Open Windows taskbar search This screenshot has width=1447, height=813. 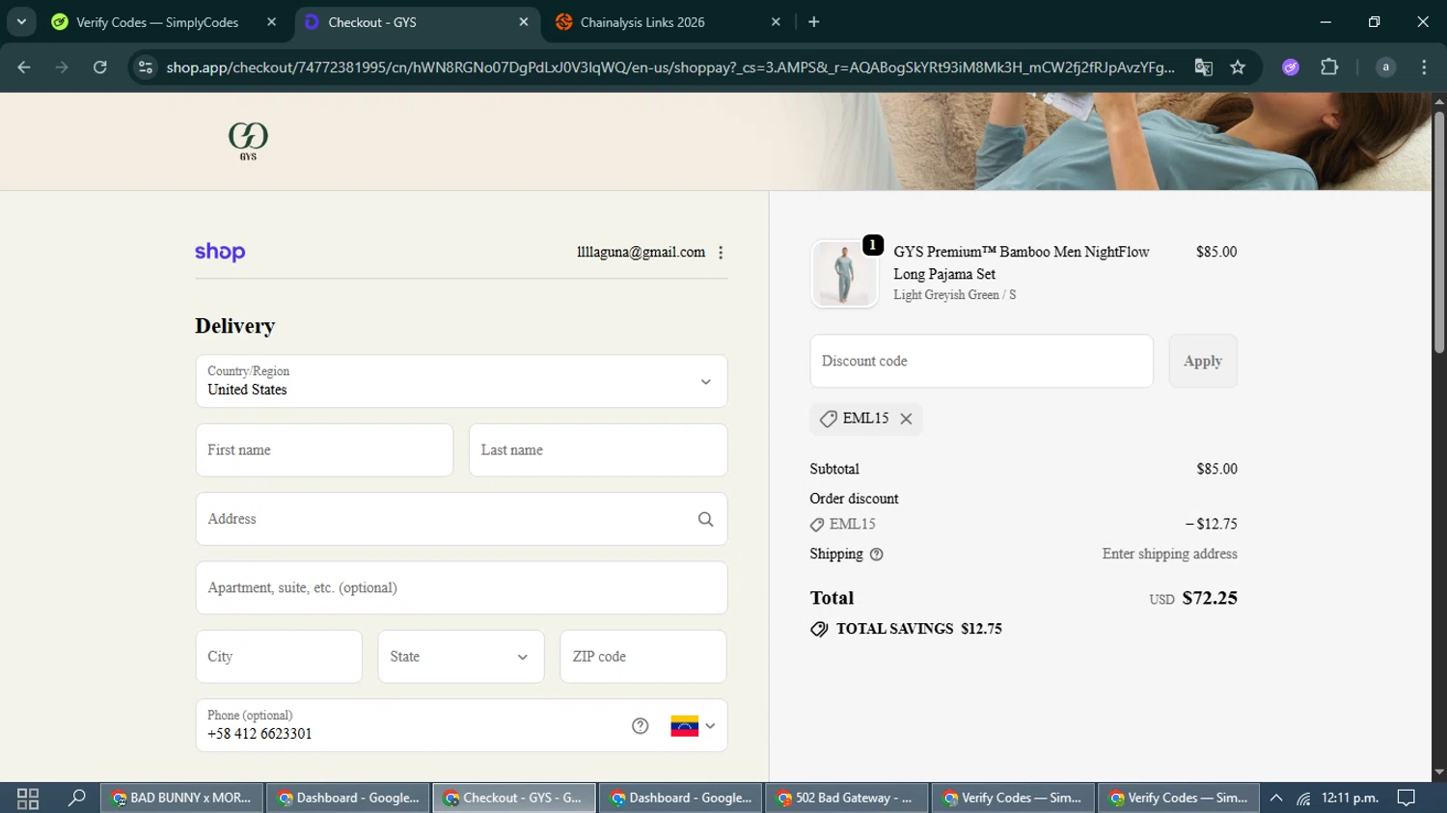(77, 799)
